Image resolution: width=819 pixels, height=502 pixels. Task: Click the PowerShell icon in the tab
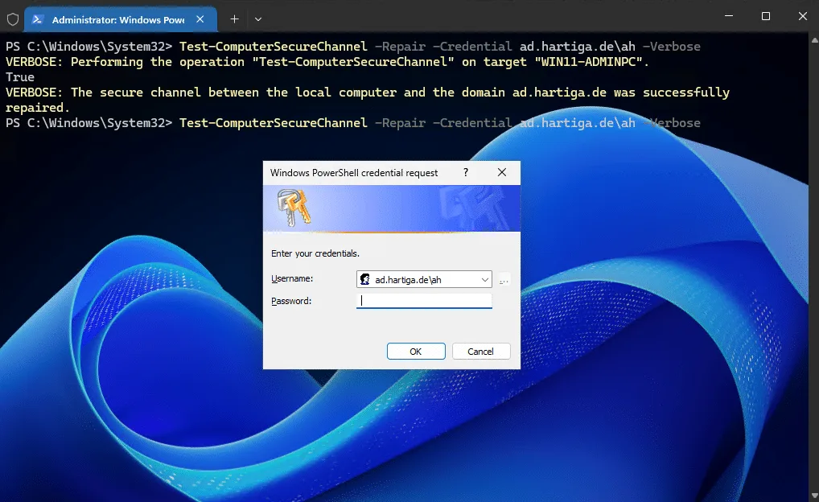(38, 19)
